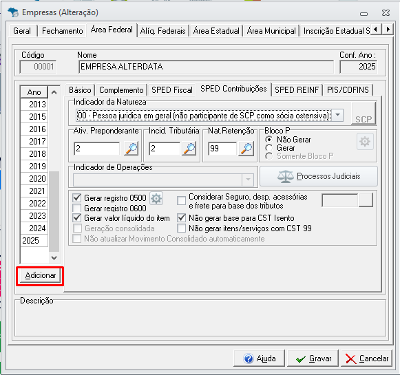Enable Gerar registro 0600 checkbox
The height and width of the screenshot is (375, 400).
point(77,208)
